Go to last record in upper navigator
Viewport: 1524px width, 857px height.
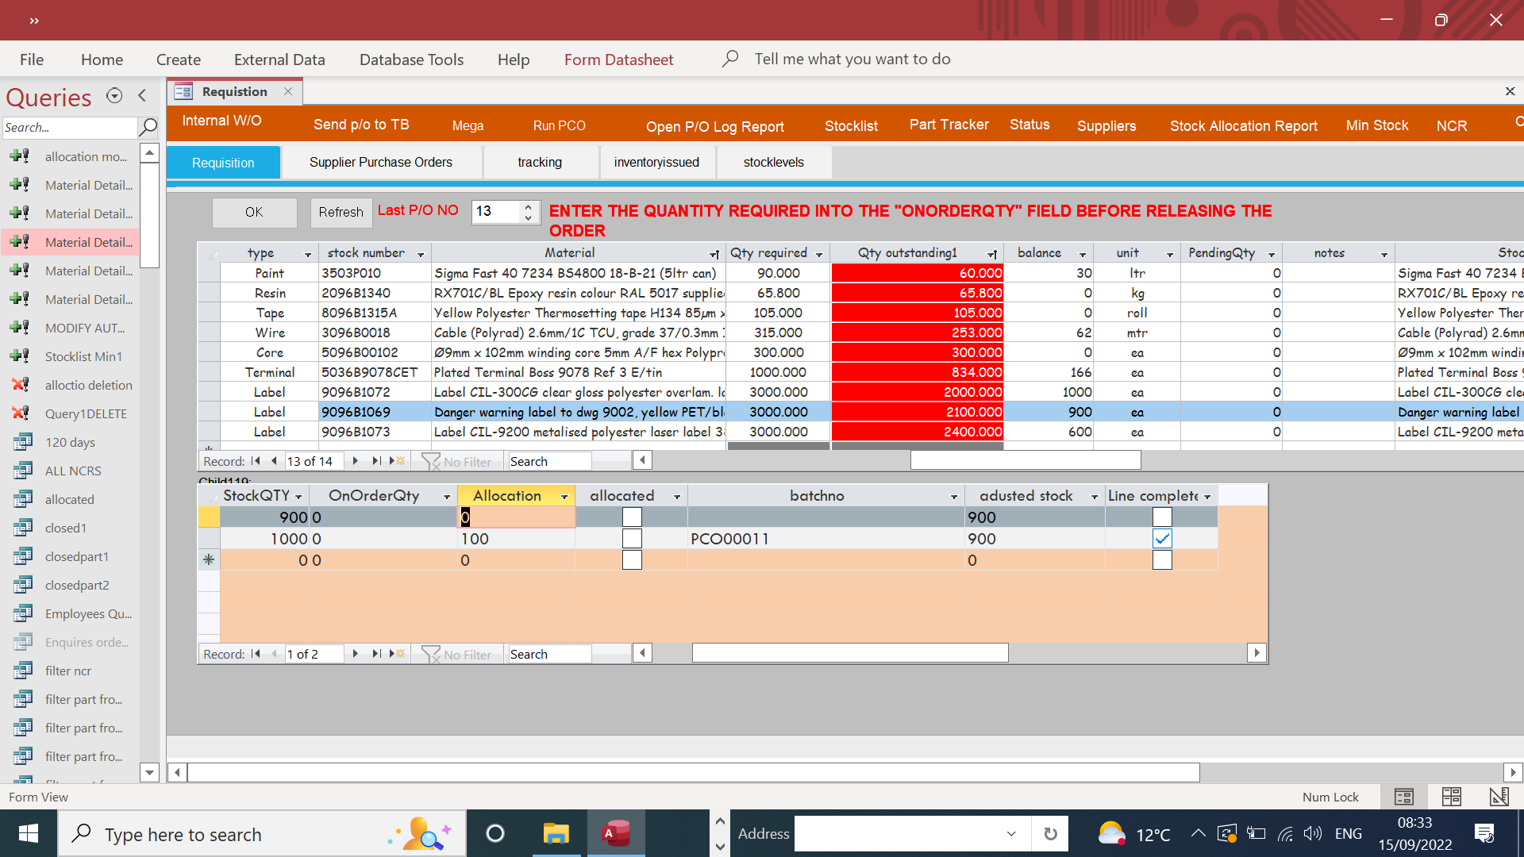pos(376,461)
